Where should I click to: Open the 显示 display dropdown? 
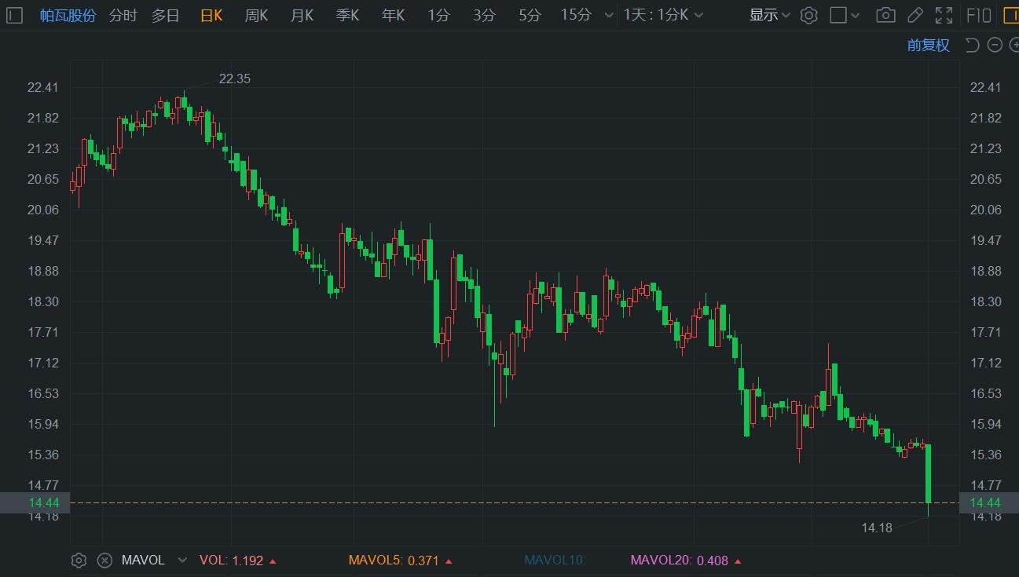769,15
